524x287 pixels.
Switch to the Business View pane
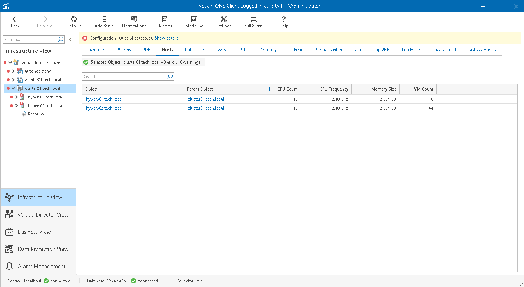tap(34, 232)
